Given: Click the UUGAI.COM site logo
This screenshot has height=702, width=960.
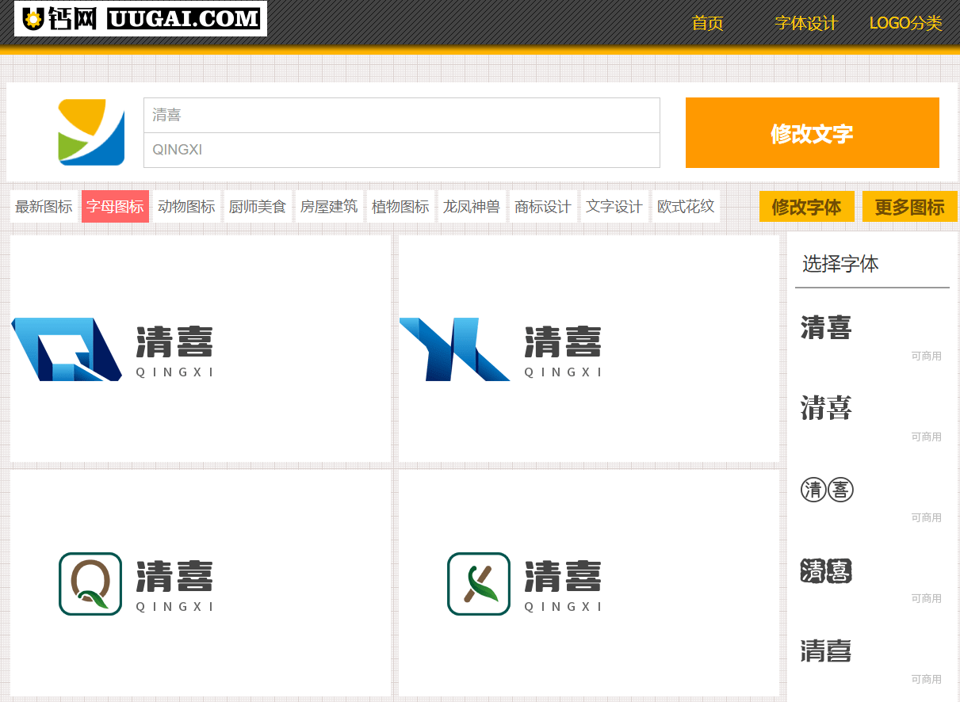Looking at the screenshot, I should pos(140,19).
